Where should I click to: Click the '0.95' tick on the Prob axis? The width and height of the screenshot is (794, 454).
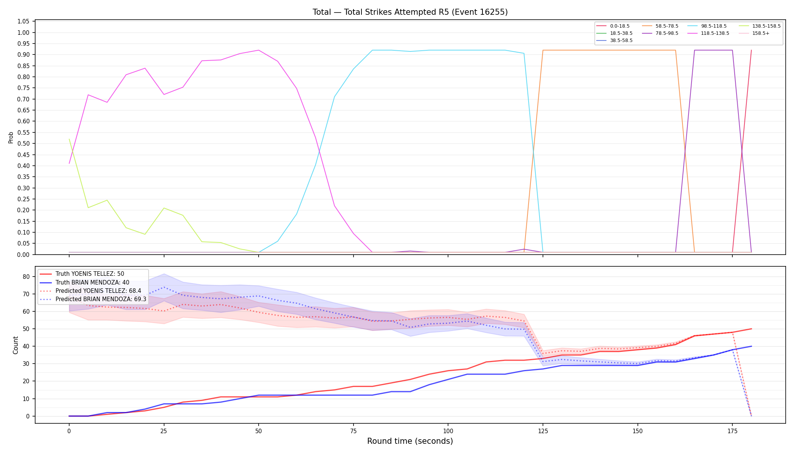(x=23, y=44)
